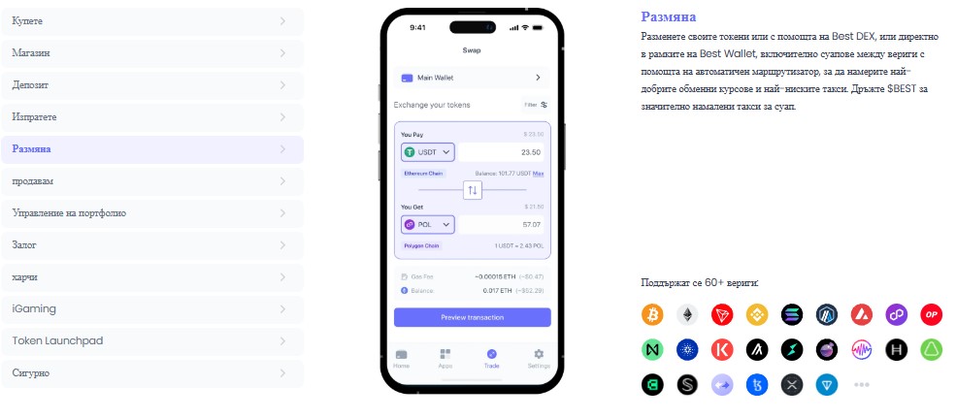This screenshot has width=956, height=419.
Task: Click the swap direction arrows icon
Action: point(472,191)
